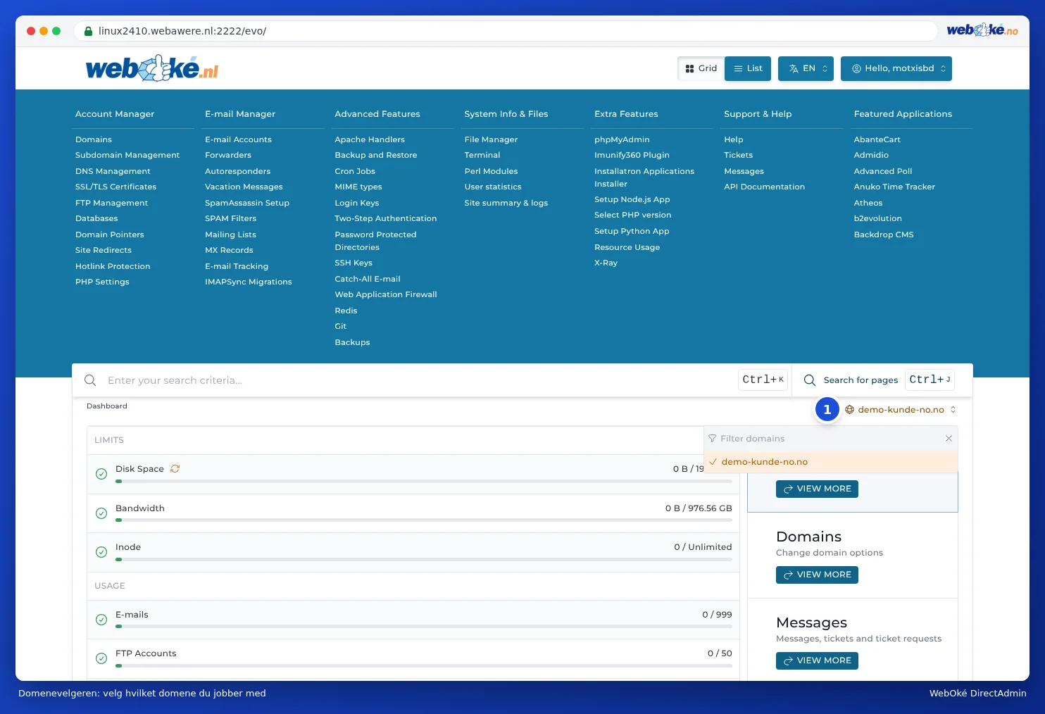Image resolution: width=1045 pixels, height=714 pixels.
Task: Switch to Grid view
Action: [701, 68]
